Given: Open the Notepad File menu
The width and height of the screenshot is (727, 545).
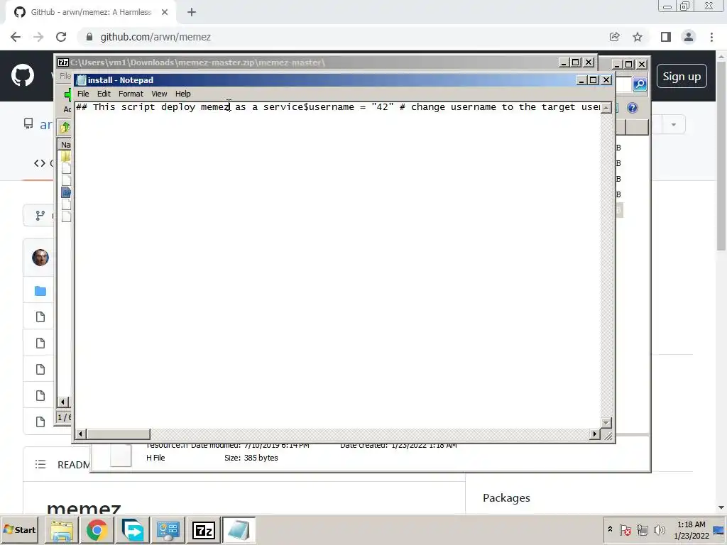Looking at the screenshot, I should point(83,94).
